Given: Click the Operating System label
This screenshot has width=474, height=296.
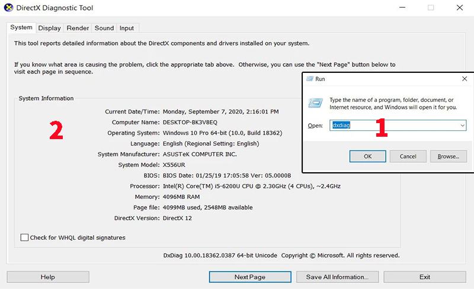Looking at the screenshot, I should (x=133, y=133).
